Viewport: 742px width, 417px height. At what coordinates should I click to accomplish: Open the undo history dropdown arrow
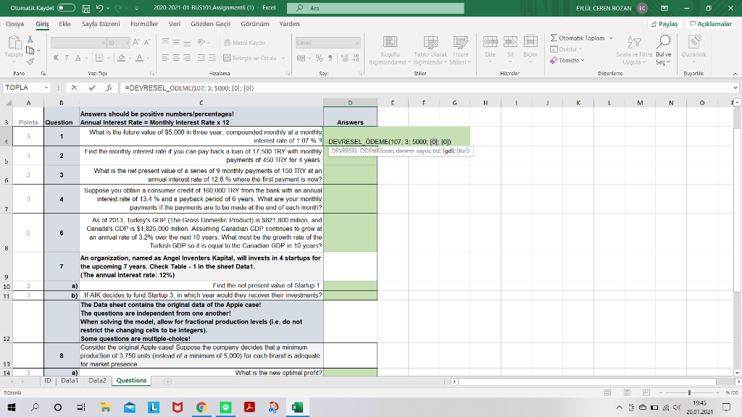tap(109, 8)
